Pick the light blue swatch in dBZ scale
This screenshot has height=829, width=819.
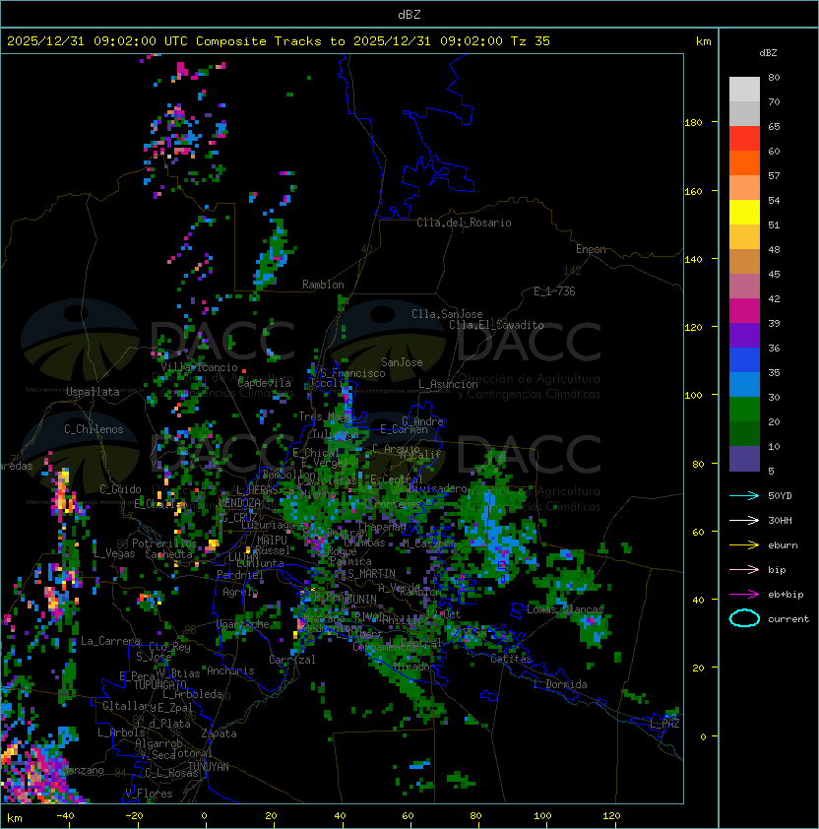point(744,385)
